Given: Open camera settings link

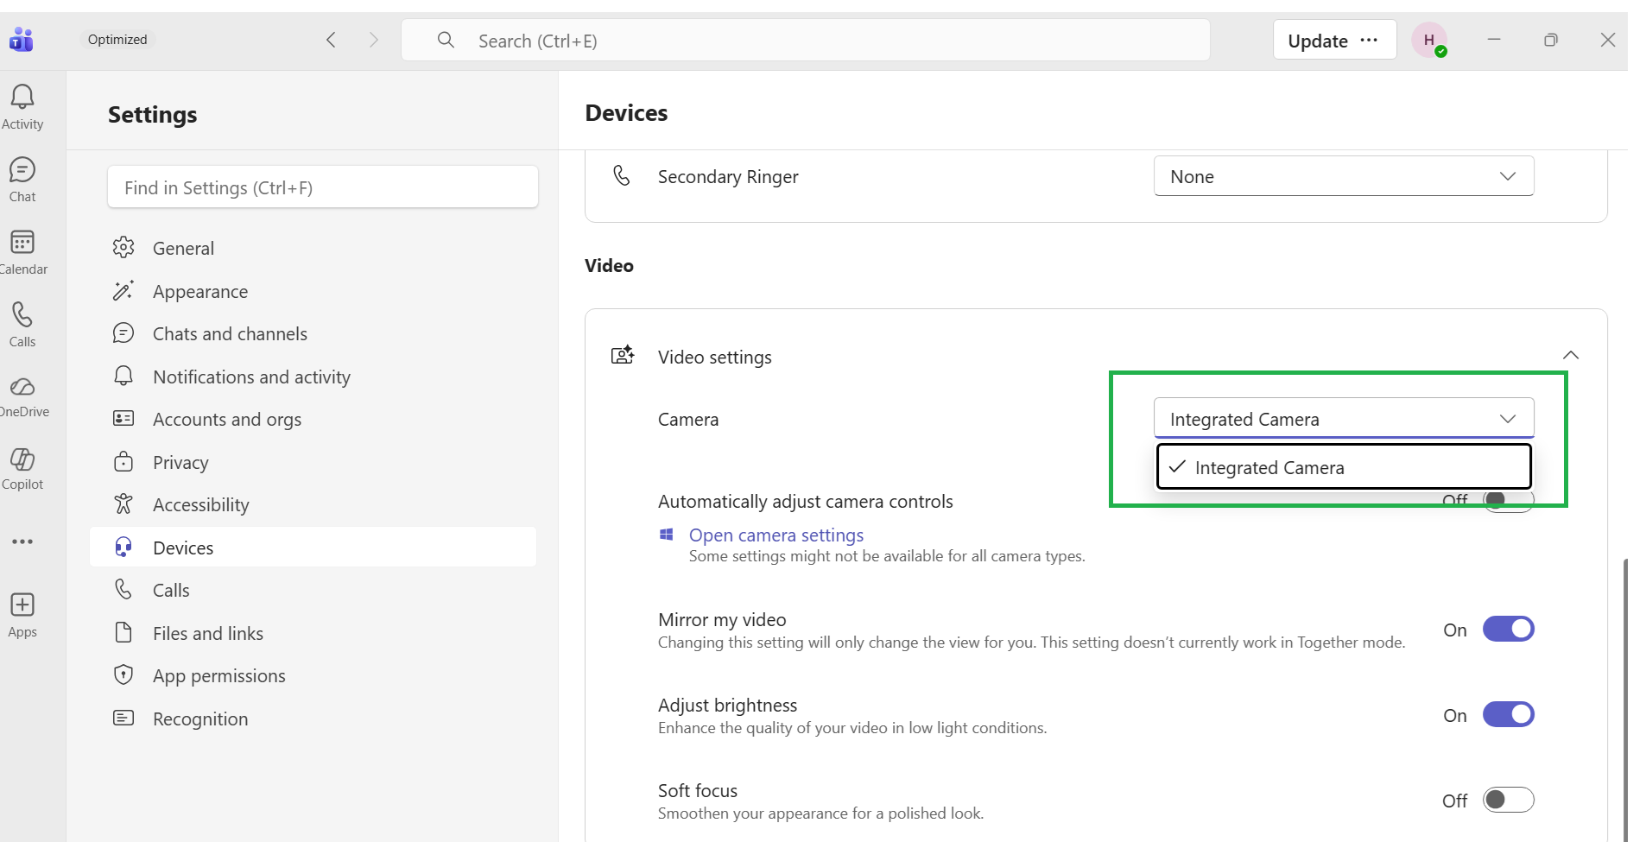Looking at the screenshot, I should 776,535.
